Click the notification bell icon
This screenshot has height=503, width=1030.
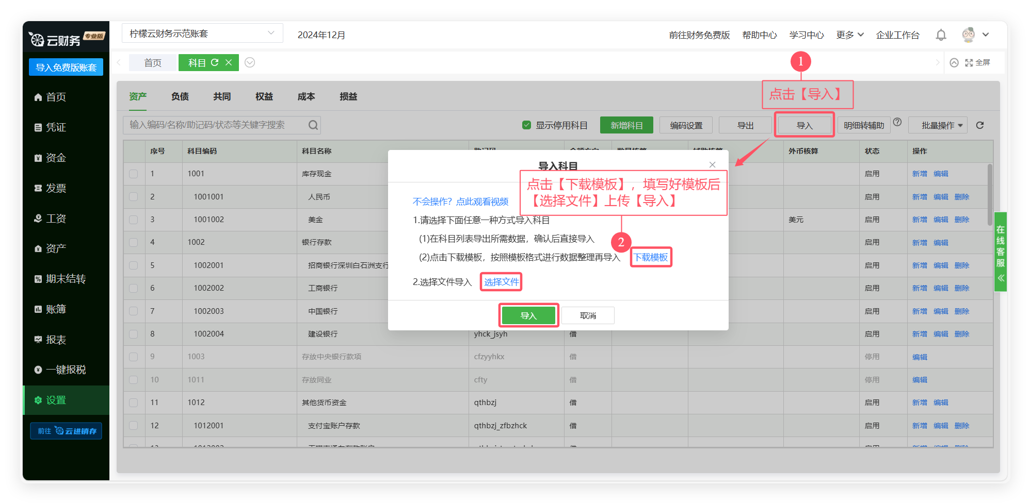[x=941, y=35]
